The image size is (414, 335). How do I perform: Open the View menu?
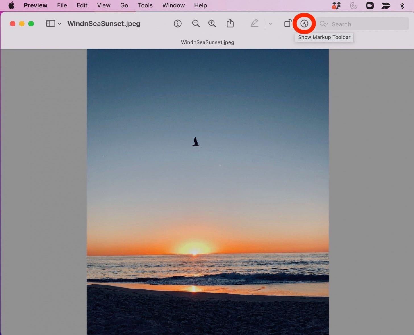pyautogui.click(x=103, y=5)
